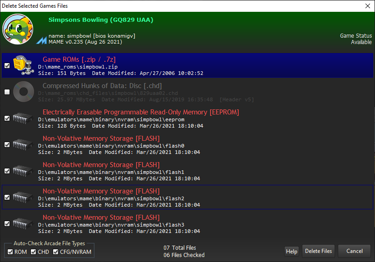Screen dimensions: 375x262
Task: Toggle the CHD auto-check option
Action: point(33,252)
